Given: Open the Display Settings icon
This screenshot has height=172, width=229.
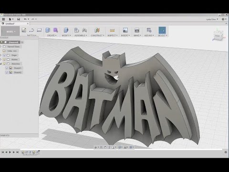Looking at the screenshot, I should 120,147.
